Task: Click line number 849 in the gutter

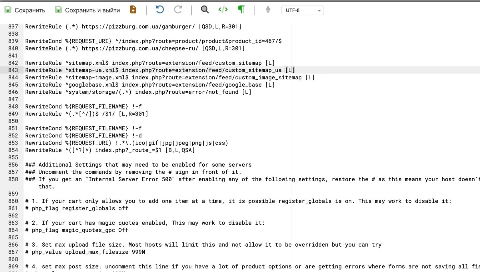Action: click(x=13, y=114)
